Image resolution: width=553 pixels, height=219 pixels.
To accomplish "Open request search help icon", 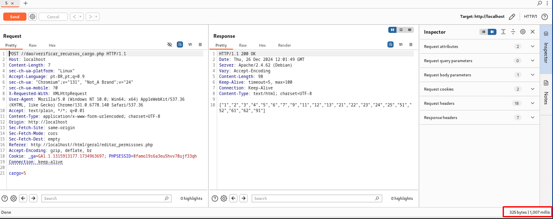I will tap(5, 198).
